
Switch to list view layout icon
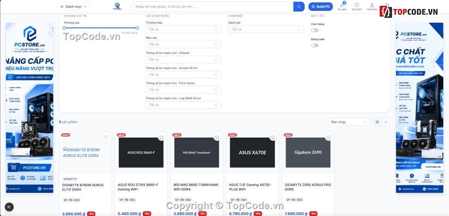386,122
